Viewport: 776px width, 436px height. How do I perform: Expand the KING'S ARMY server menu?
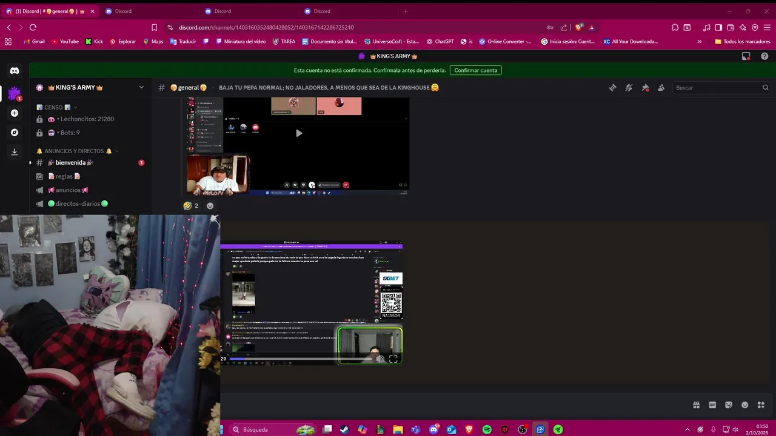pyautogui.click(x=141, y=87)
